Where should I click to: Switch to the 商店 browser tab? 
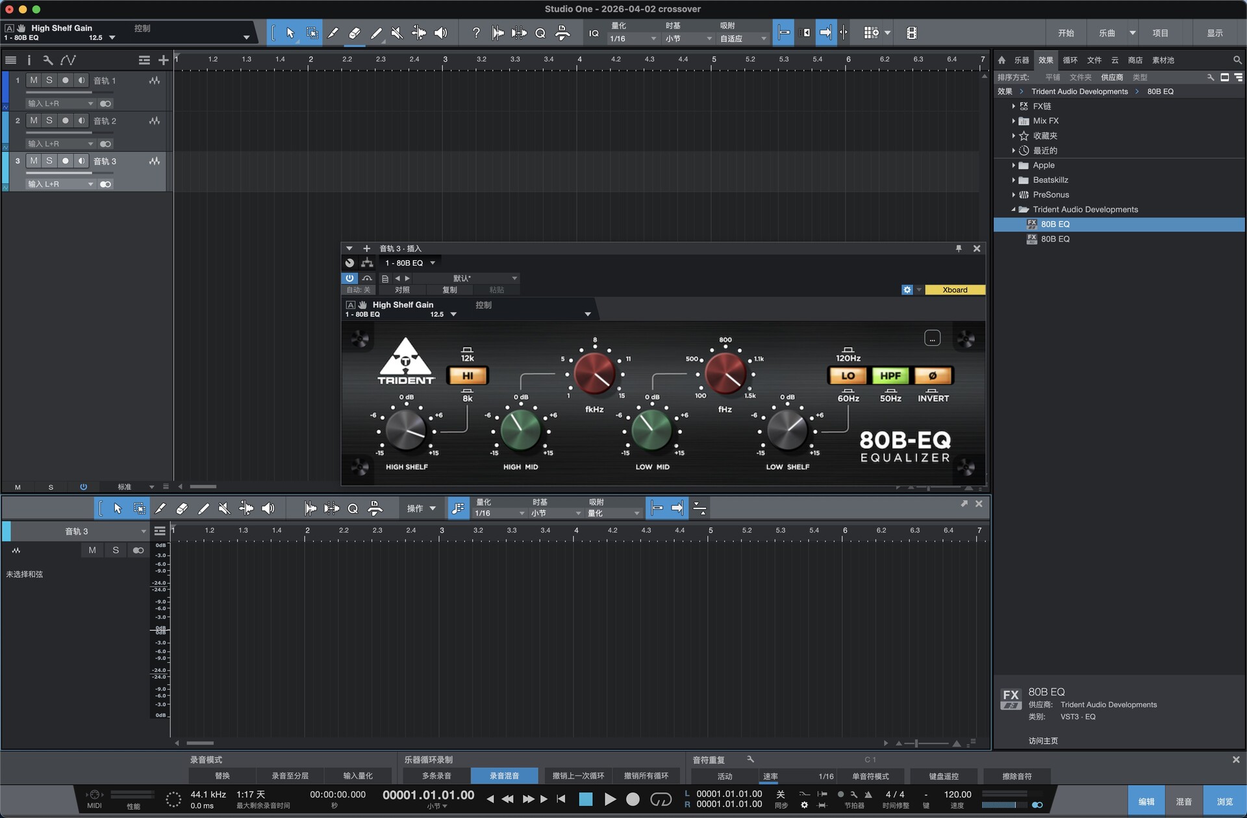[1135, 60]
